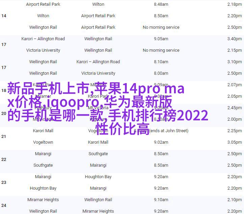Select the 2.15pm afternoon time
Screen dimensions: 244x214
point(235,50)
